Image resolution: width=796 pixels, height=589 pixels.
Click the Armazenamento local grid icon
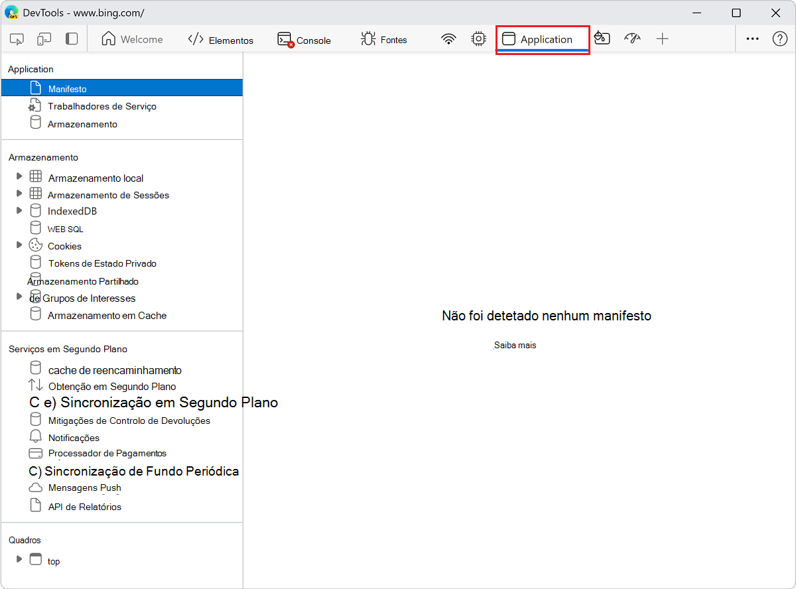(x=36, y=176)
